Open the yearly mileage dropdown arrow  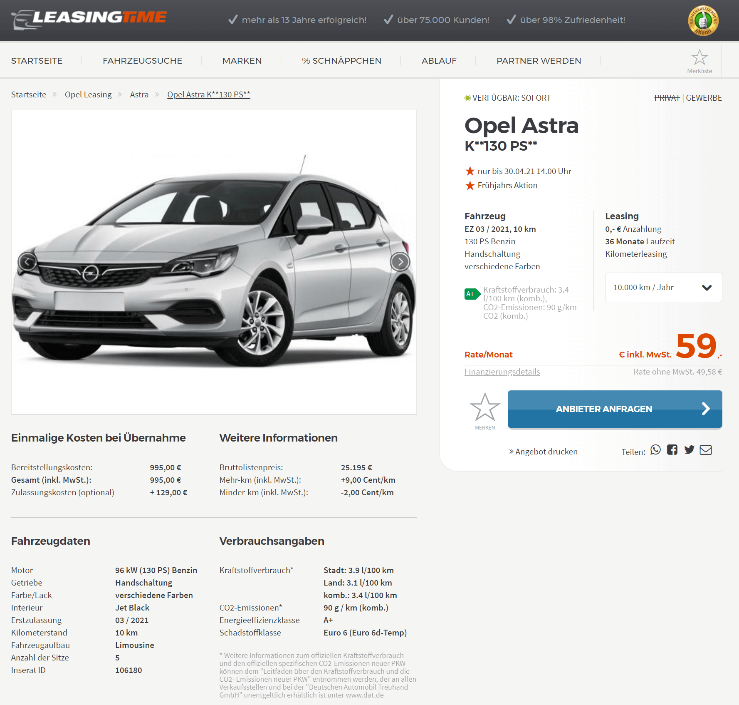point(707,287)
